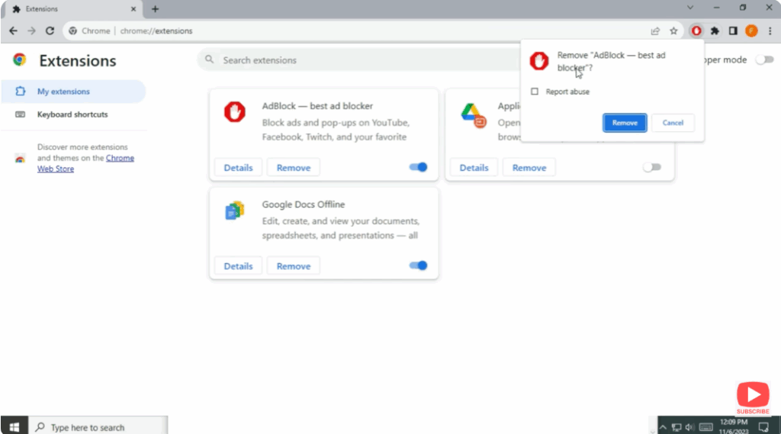The width and height of the screenshot is (781, 434).
Task: Click the AdBlock icon in browser toolbar
Action: (x=696, y=31)
